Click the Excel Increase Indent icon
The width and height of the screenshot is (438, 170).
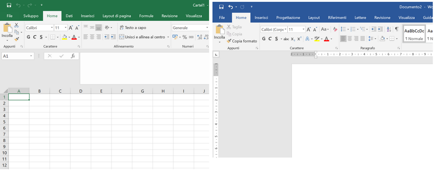[113, 37]
